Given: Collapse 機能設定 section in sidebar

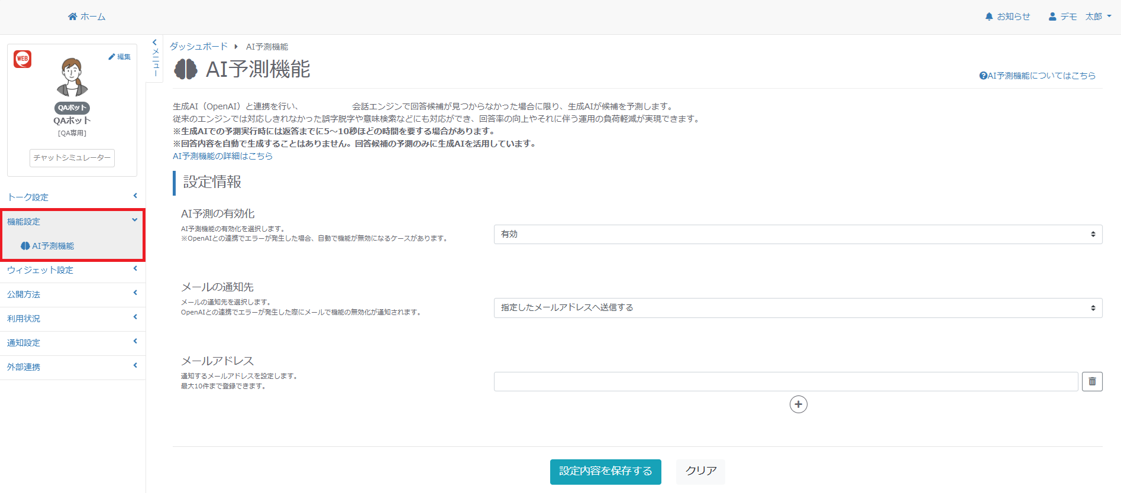Looking at the screenshot, I should point(72,222).
